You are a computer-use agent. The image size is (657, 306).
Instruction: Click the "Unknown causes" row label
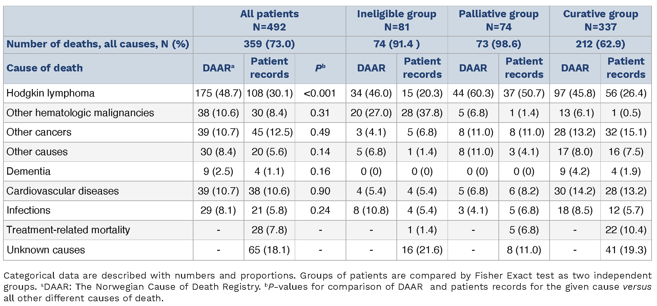tap(46, 250)
